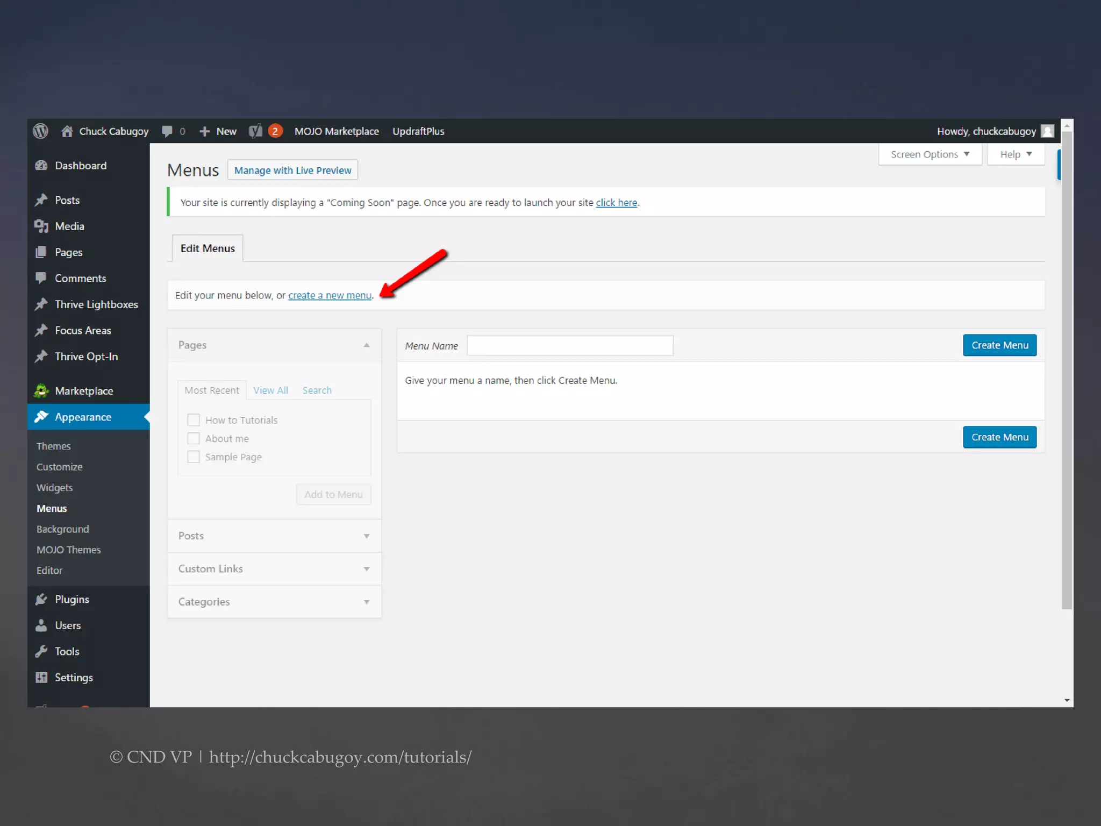The height and width of the screenshot is (826, 1101).
Task: Switch to the Edit Menus tab
Action: point(208,248)
